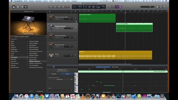Toggle the Editors scissors button
This screenshot has width=178, height=100.
tap(26, 7)
